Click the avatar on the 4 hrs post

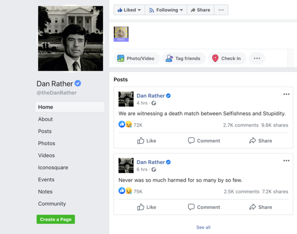126,99
